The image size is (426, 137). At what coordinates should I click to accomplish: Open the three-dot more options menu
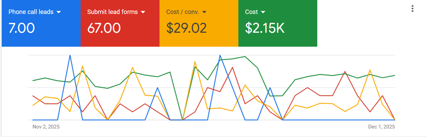[413, 9]
